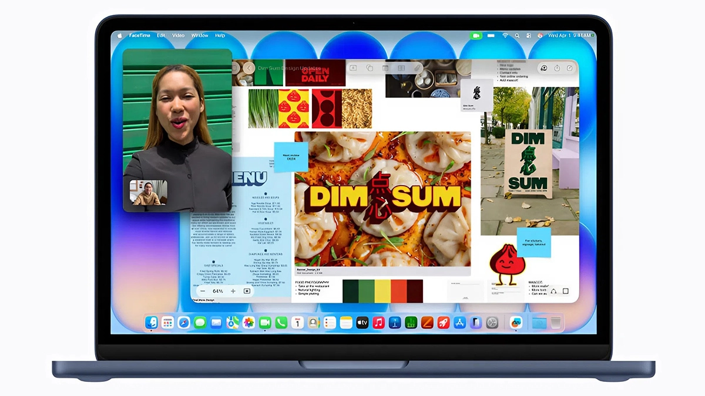Select the Open Daily poster image
705x396 pixels.
tap(315, 73)
